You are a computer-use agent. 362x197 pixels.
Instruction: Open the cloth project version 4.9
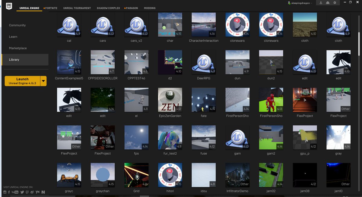[338, 25]
